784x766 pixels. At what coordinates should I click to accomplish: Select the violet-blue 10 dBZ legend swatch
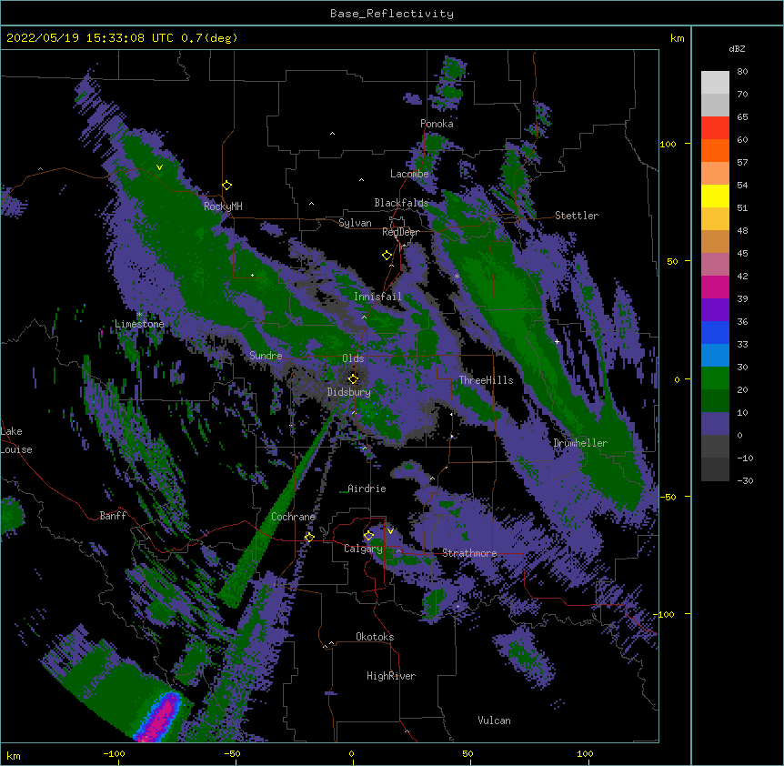click(x=715, y=424)
